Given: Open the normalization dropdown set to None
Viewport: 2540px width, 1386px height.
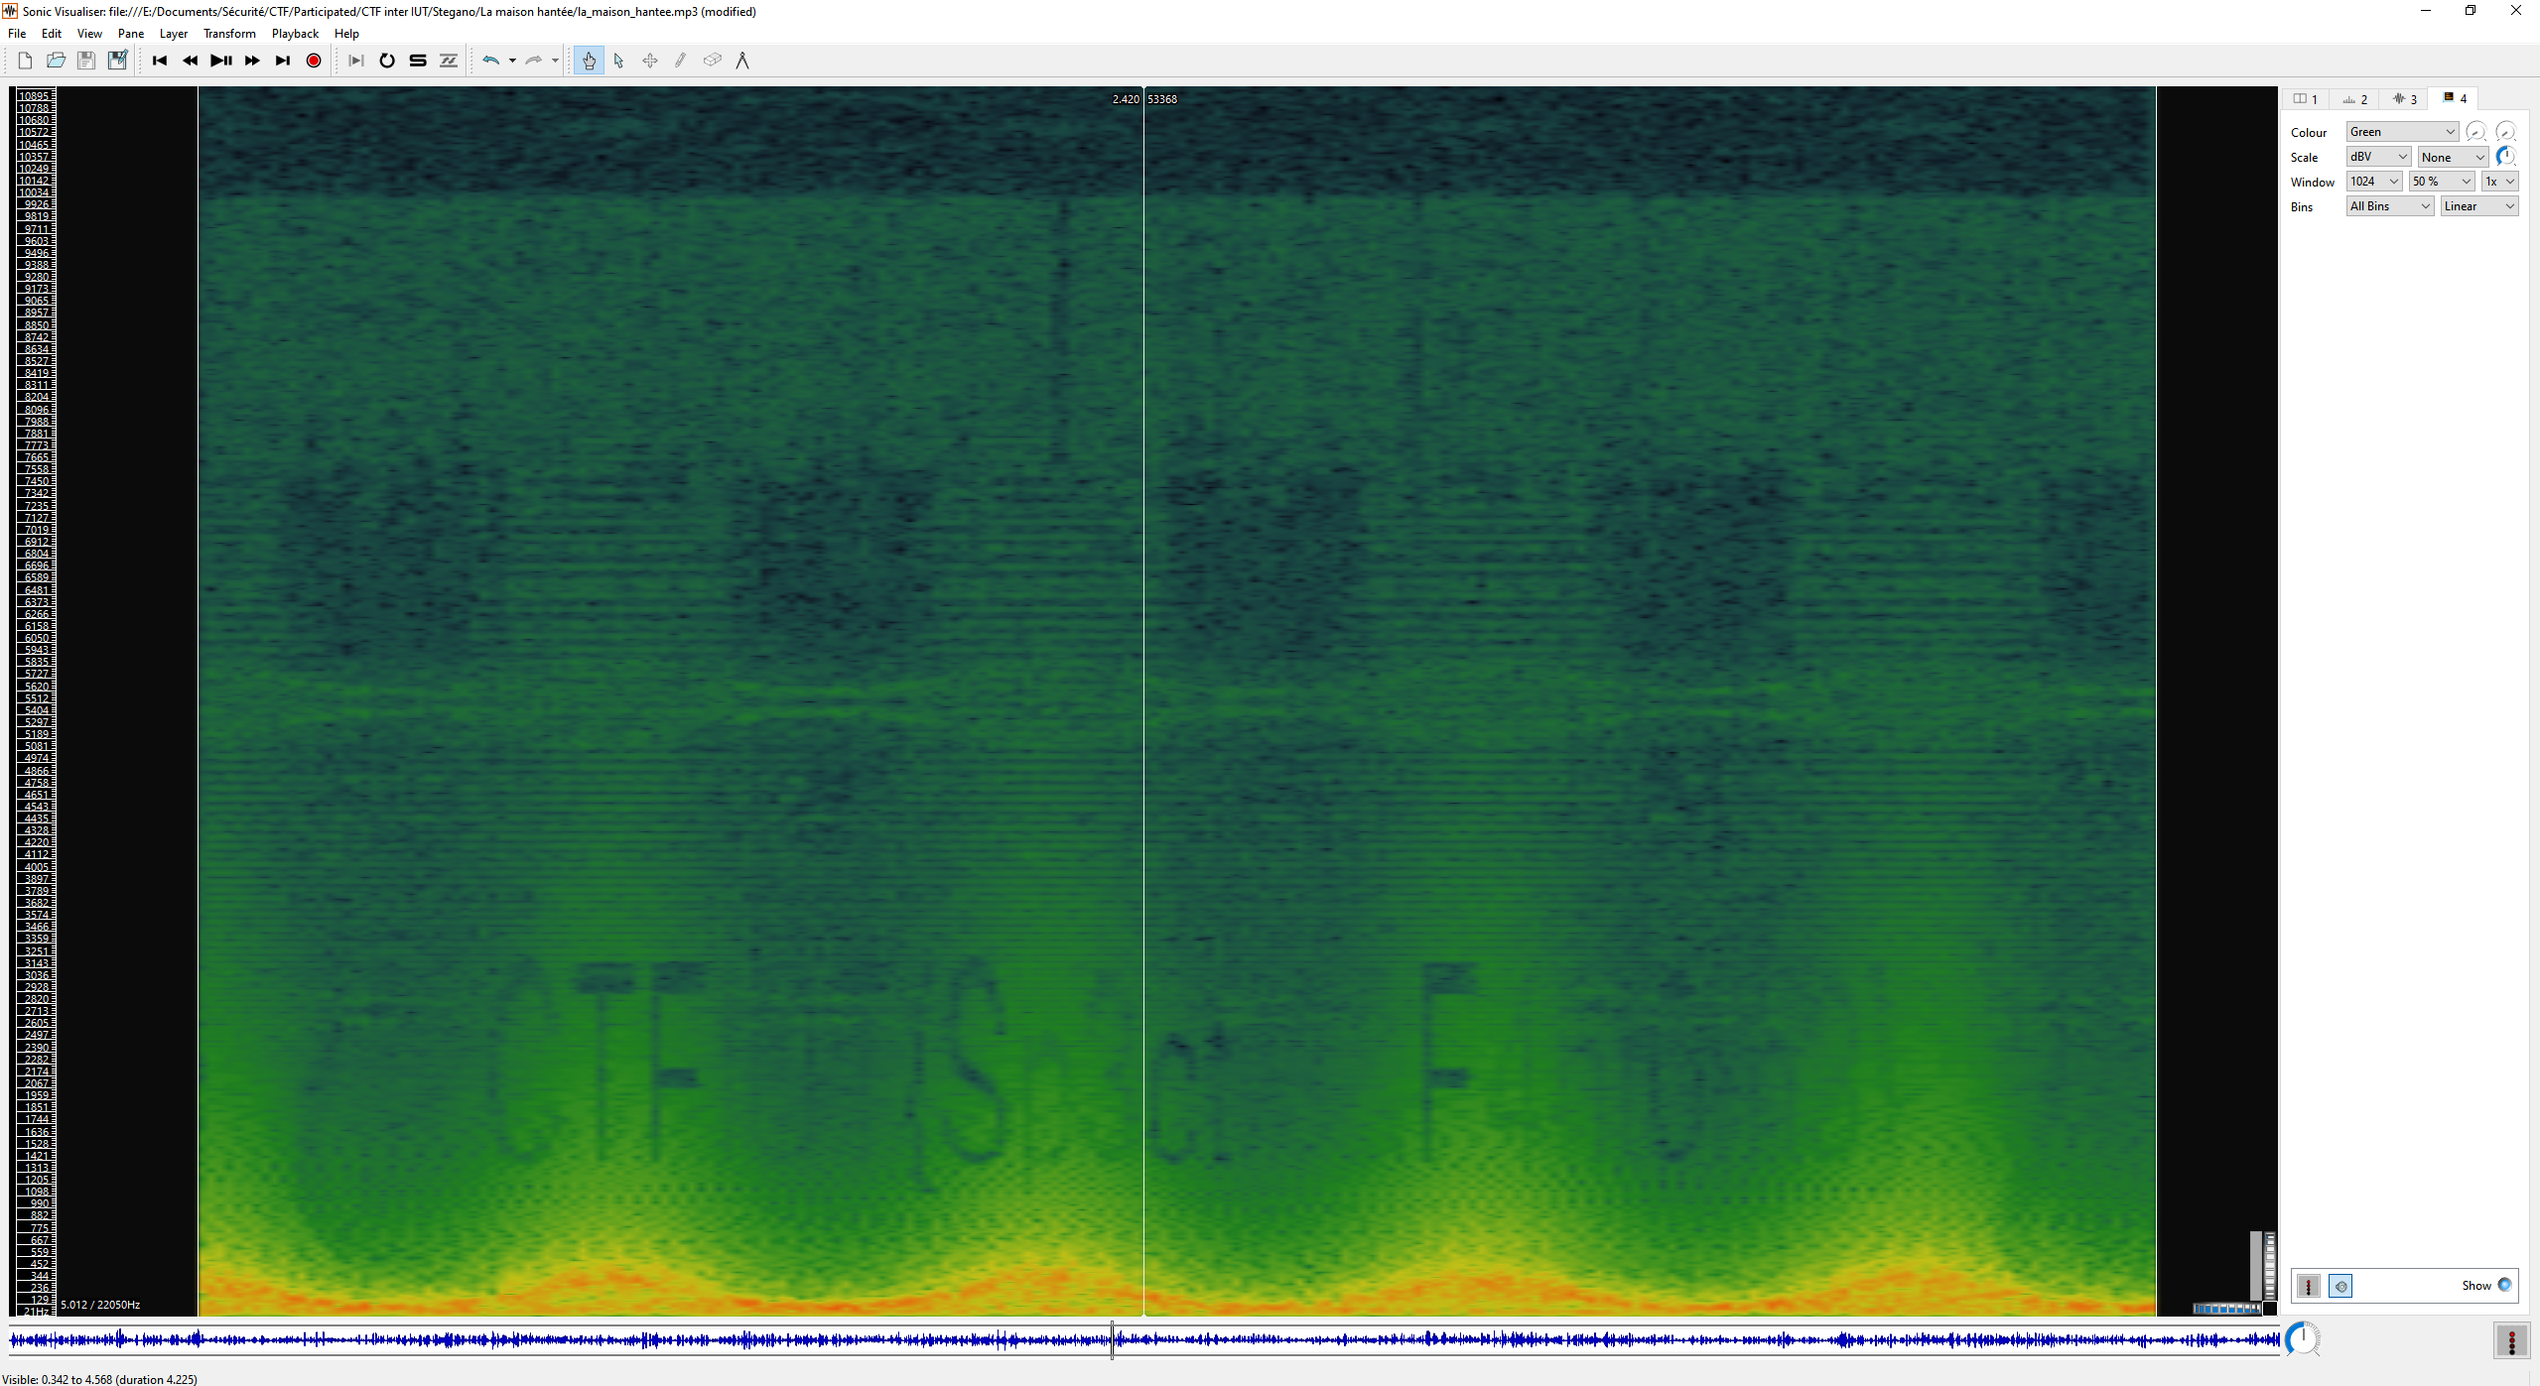Looking at the screenshot, I should tap(2452, 157).
